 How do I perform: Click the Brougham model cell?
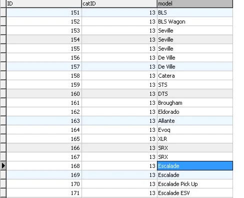195,103
